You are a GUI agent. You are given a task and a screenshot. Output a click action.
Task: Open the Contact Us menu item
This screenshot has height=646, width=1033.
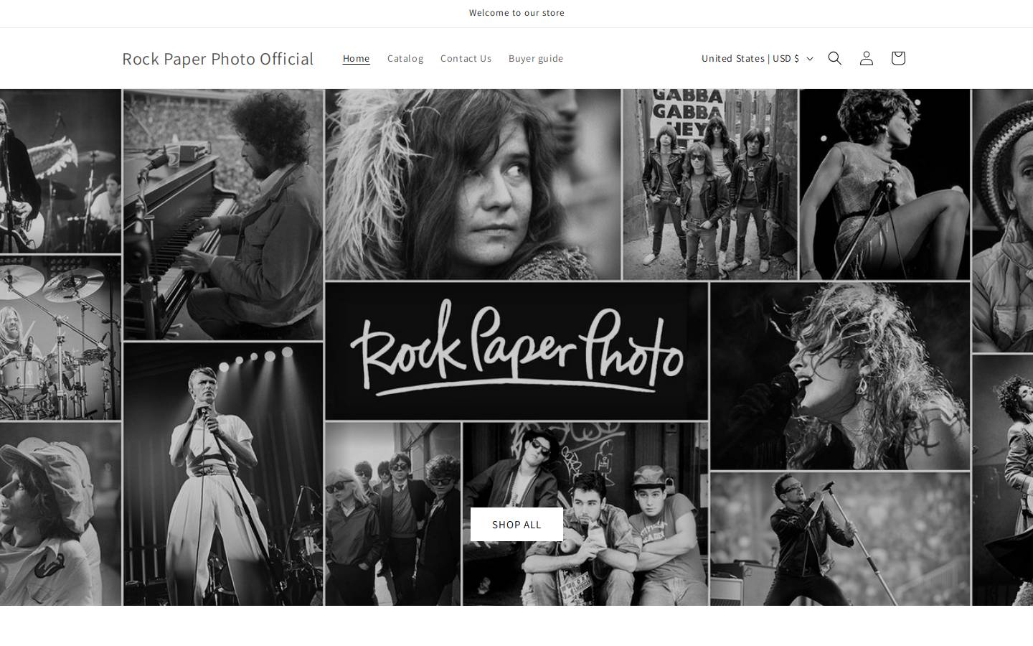466,58
